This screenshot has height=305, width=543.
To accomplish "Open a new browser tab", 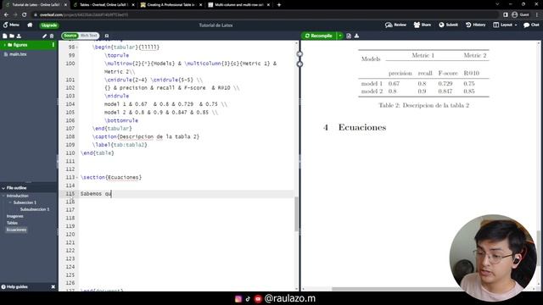I will pyautogui.click(x=279, y=5).
